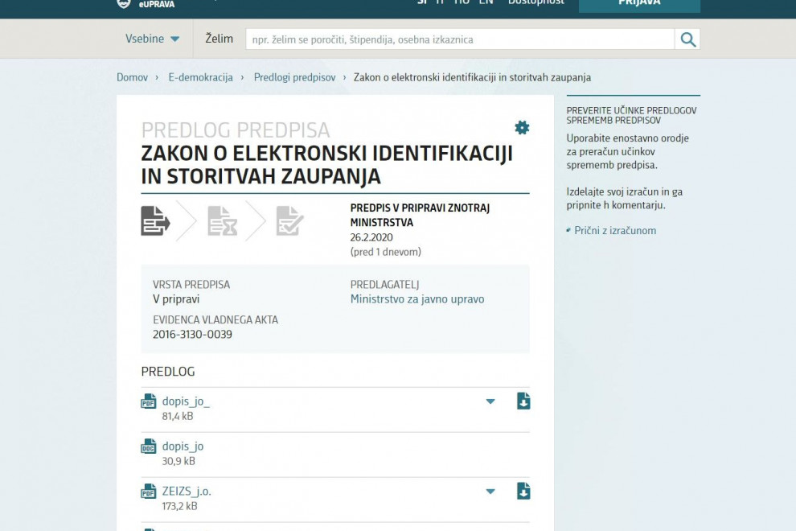Image resolution: width=796 pixels, height=531 pixels.
Task: Click evidence number 2016-3130-0039
Action: 192,335
